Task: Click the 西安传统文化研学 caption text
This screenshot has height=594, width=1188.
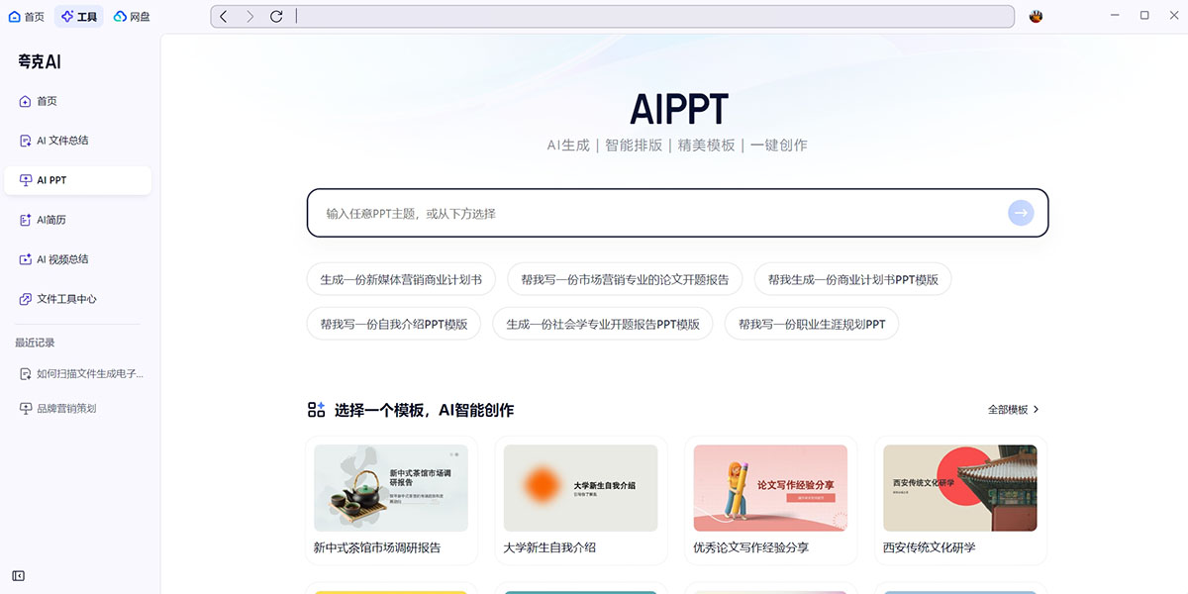Action: [930, 547]
